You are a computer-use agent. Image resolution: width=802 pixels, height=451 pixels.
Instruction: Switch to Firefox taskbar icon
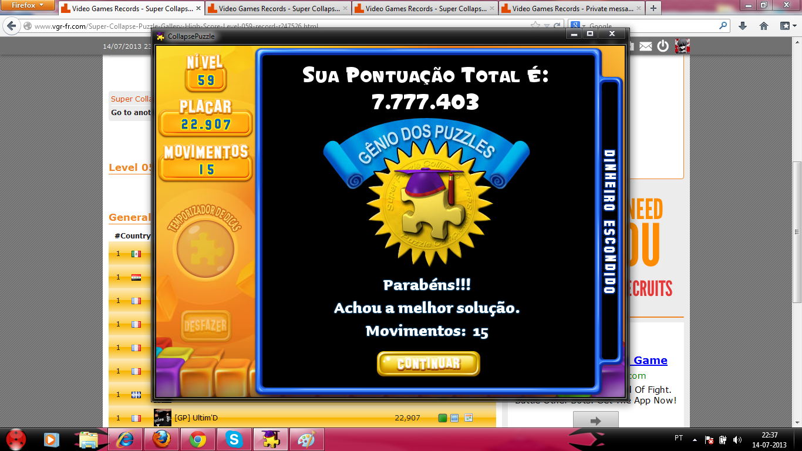[x=161, y=439]
